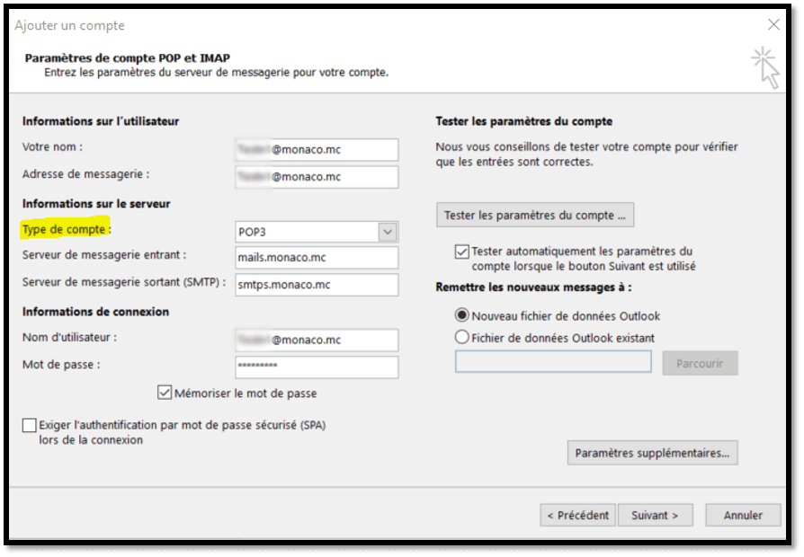The height and width of the screenshot is (557, 804).
Task: Open the Type de compte dropdown arrow
Action: point(388,232)
